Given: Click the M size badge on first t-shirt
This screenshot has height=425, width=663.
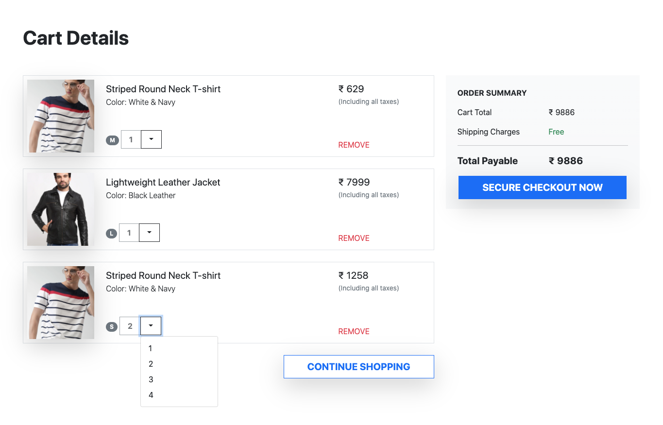Looking at the screenshot, I should click(112, 139).
